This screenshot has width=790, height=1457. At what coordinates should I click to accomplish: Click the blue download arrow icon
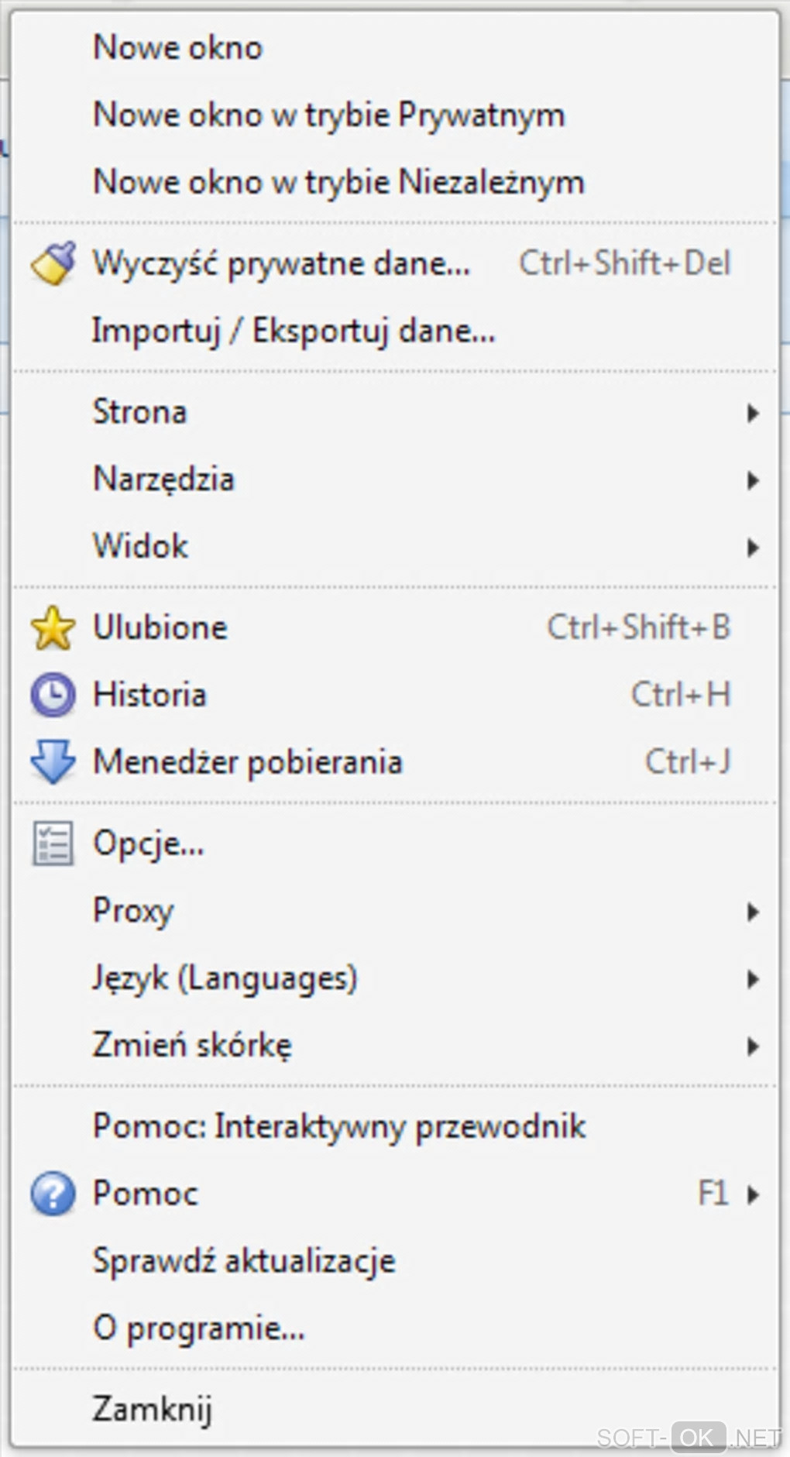(x=53, y=761)
